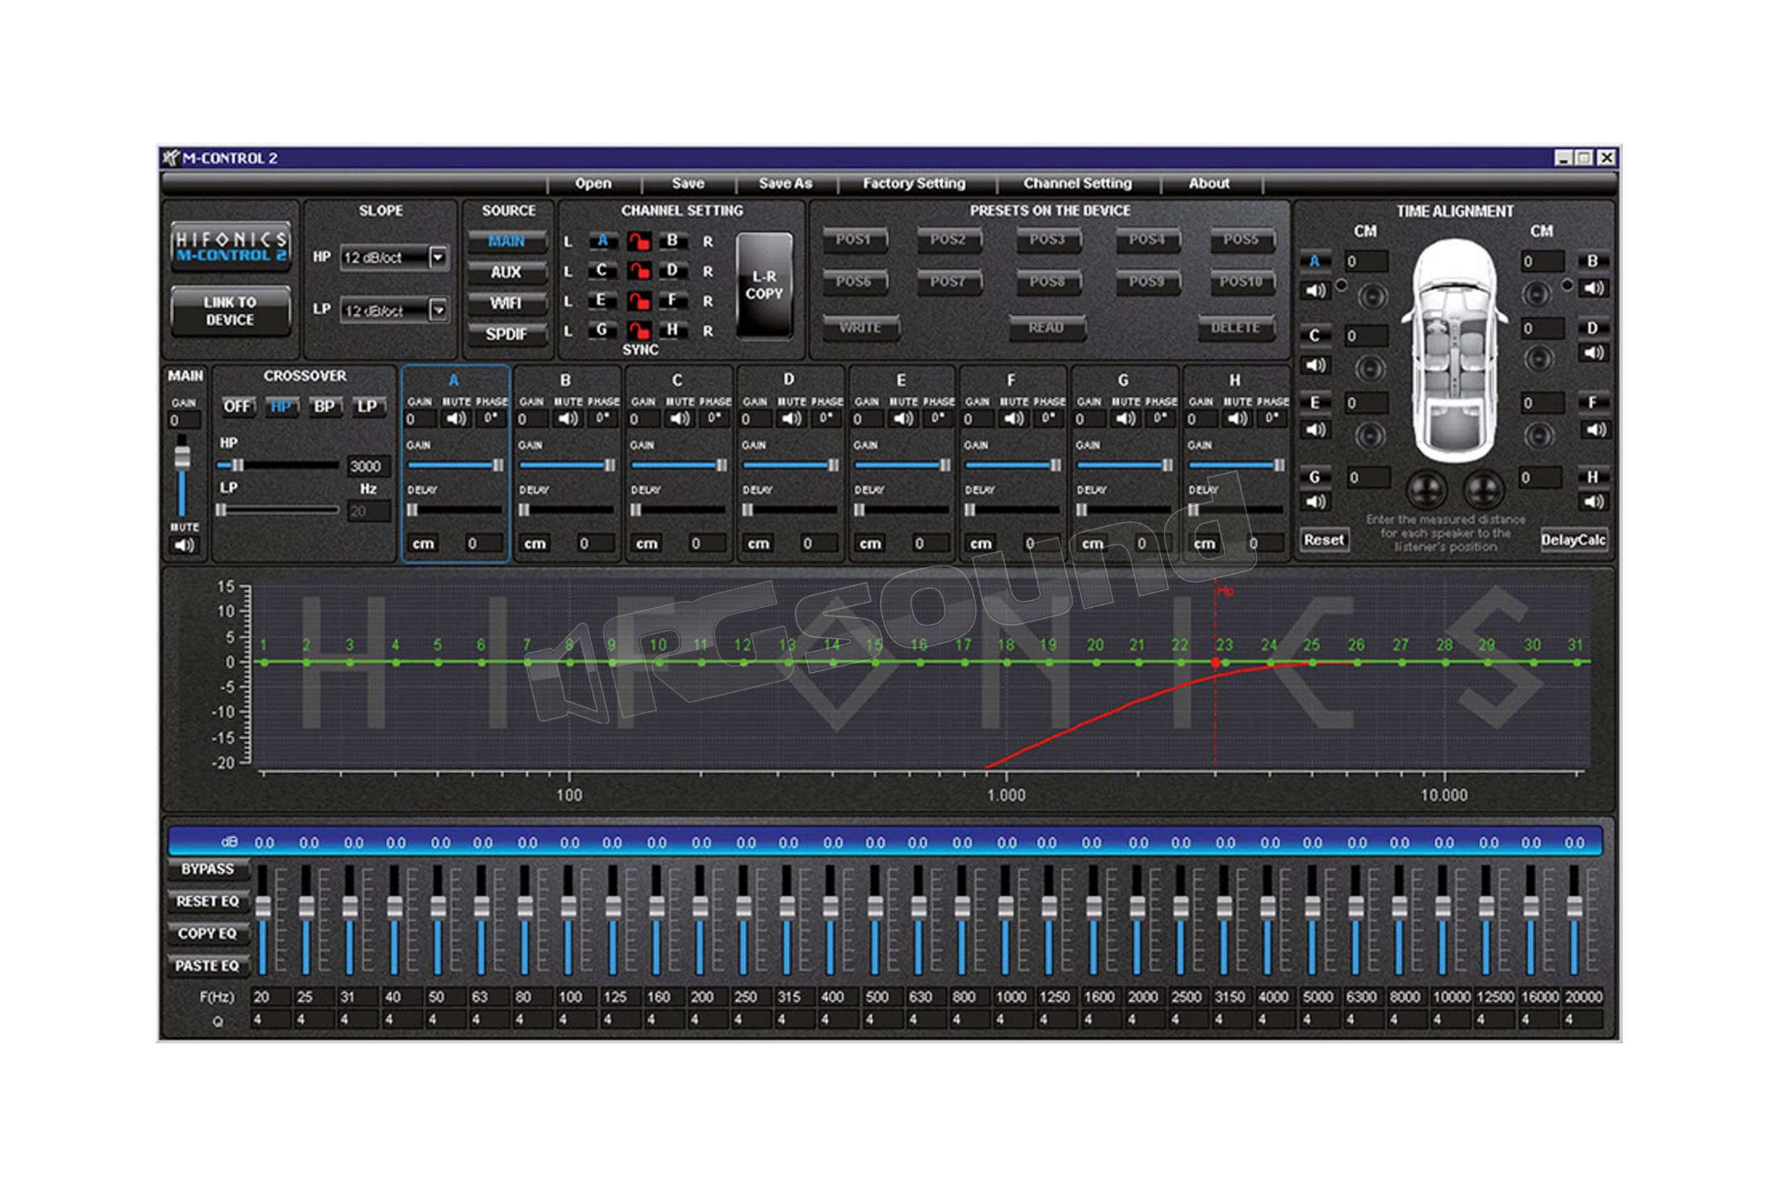
Task: Select MAIN as the source
Action: click(x=506, y=241)
